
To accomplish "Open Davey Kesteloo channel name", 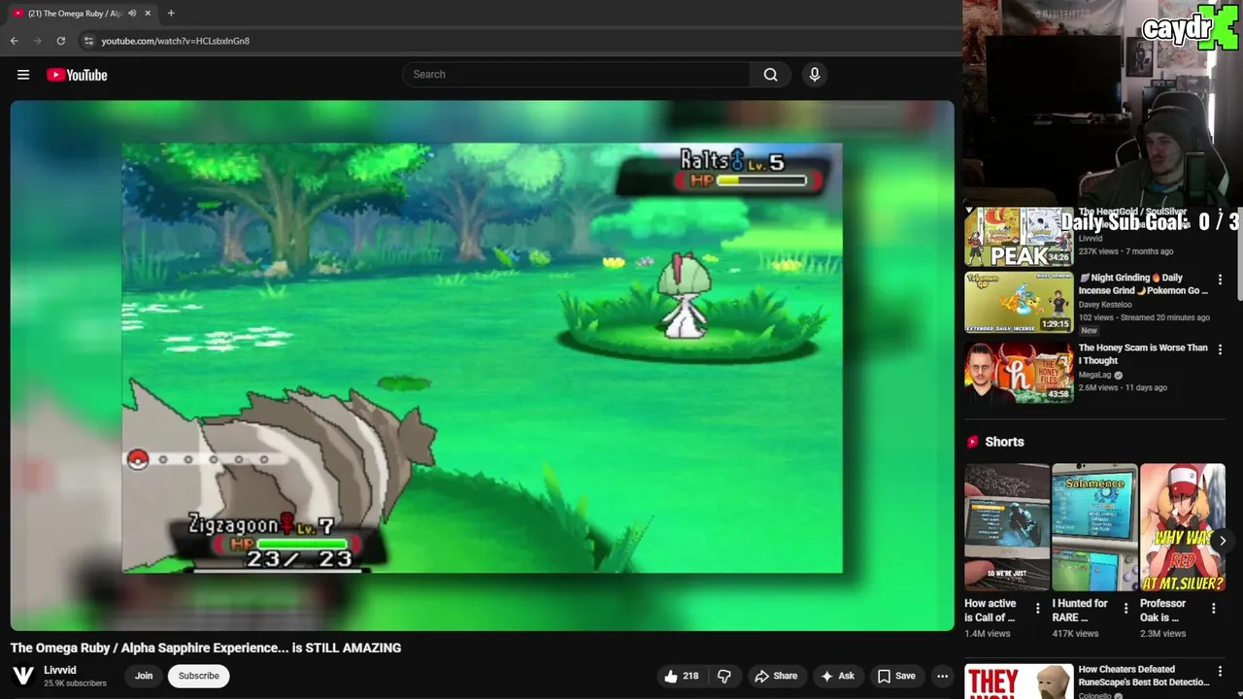I will pos(1105,305).
